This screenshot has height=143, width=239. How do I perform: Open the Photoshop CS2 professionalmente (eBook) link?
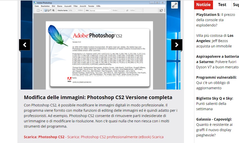tap(115, 137)
